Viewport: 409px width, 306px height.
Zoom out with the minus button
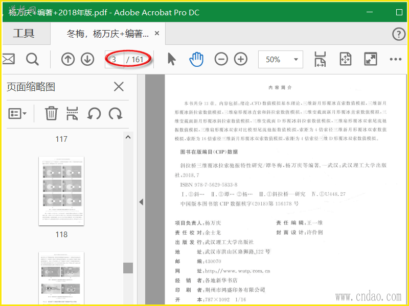221,59
